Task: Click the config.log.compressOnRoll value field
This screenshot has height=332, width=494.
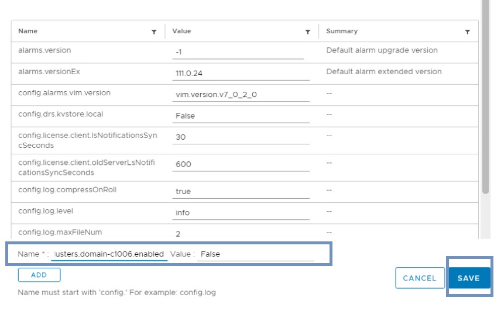Action: (x=241, y=191)
